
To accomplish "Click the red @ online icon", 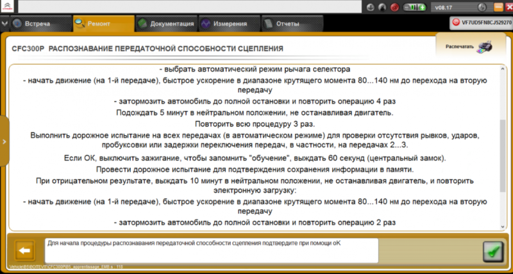I will (394, 7).
